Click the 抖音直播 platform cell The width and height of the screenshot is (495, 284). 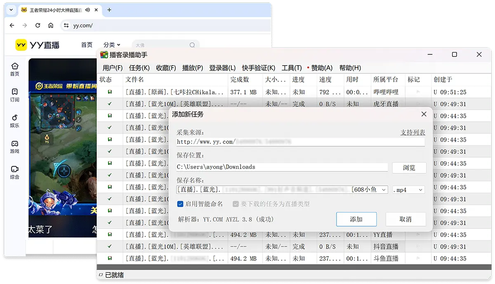(388, 246)
